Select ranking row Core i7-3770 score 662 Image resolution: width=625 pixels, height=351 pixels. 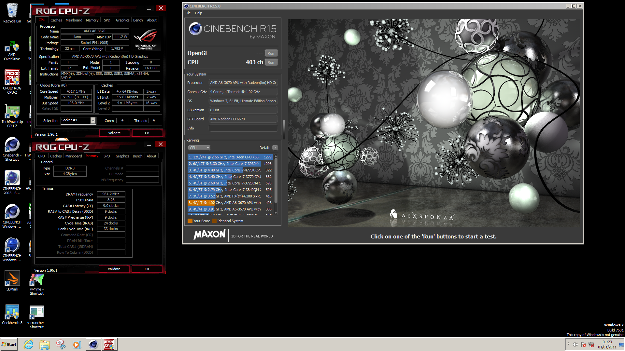[230, 177]
